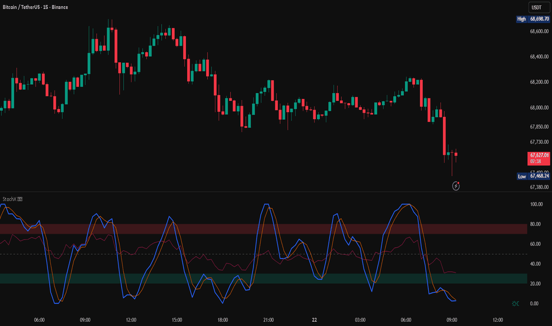This screenshot has width=552, height=326.
Task: Click the 21:00 time axis label
Action: pos(268,320)
